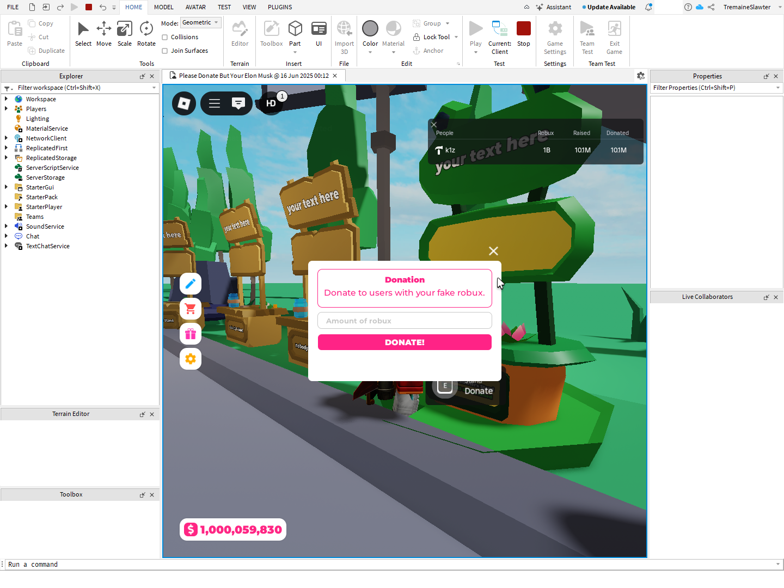Open the in-game shopping cart icon
The height and width of the screenshot is (588, 784).
[x=191, y=309]
